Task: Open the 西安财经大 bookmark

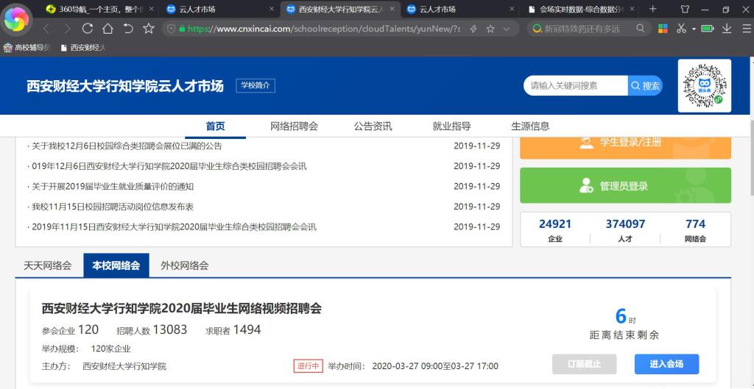Action: [83, 48]
